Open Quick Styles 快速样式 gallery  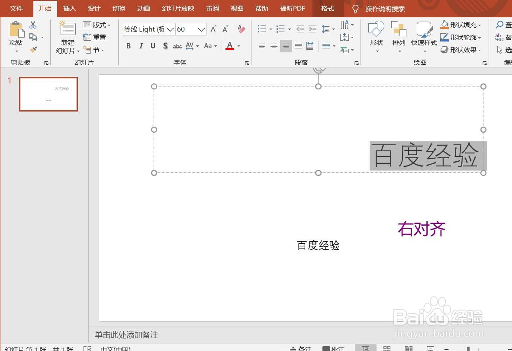[x=424, y=29]
